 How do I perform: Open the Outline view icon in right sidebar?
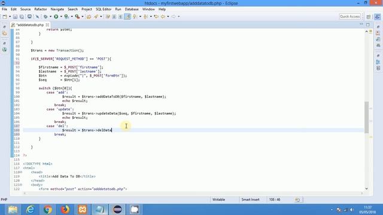[378, 62]
